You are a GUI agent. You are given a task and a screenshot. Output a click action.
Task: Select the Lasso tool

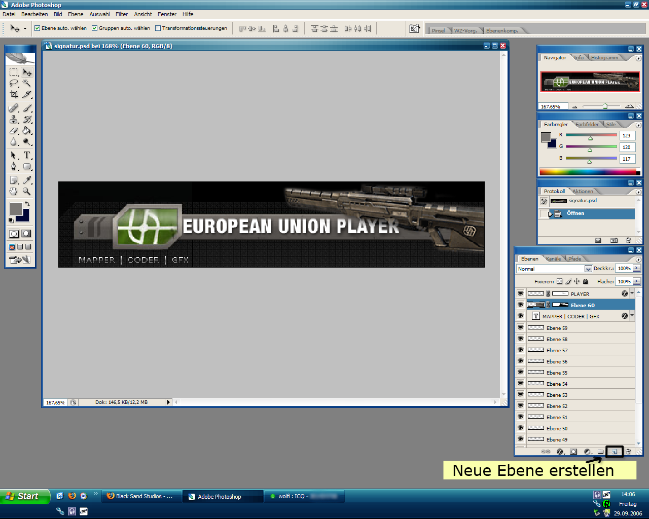pyautogui.click(x=14, y=83)
